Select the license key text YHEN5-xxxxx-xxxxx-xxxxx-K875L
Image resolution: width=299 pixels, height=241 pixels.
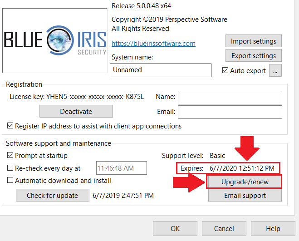95,97
